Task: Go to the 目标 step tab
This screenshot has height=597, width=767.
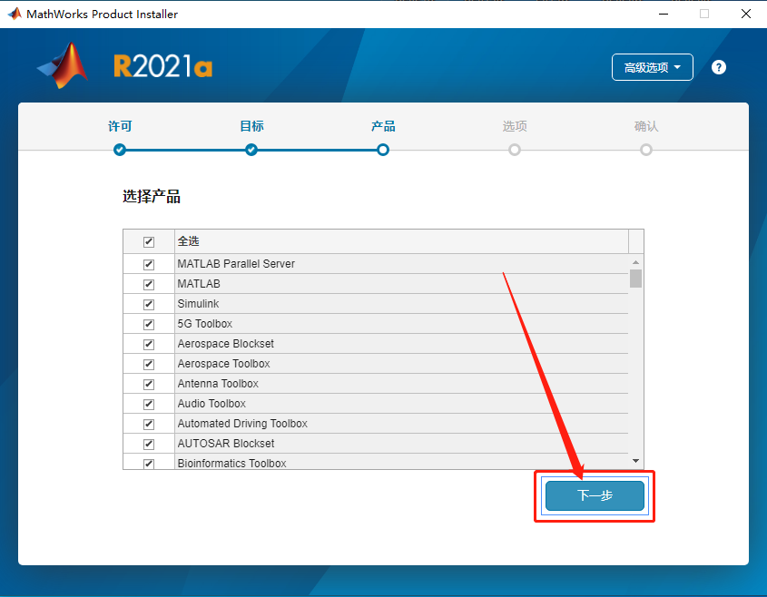Action: tap(251, 126)
